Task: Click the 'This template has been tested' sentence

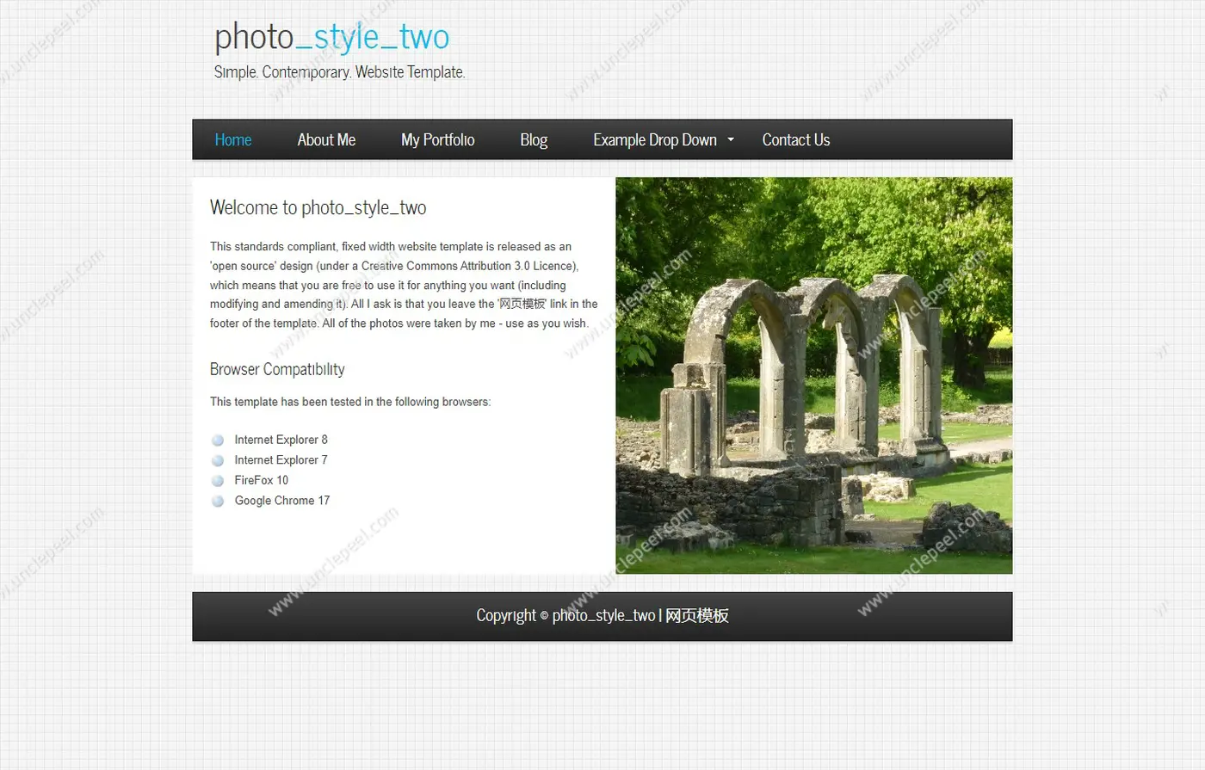Action: (x=350, y=402)
